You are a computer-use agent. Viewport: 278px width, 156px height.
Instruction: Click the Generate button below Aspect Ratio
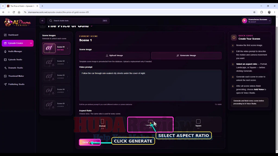(90, 142)
